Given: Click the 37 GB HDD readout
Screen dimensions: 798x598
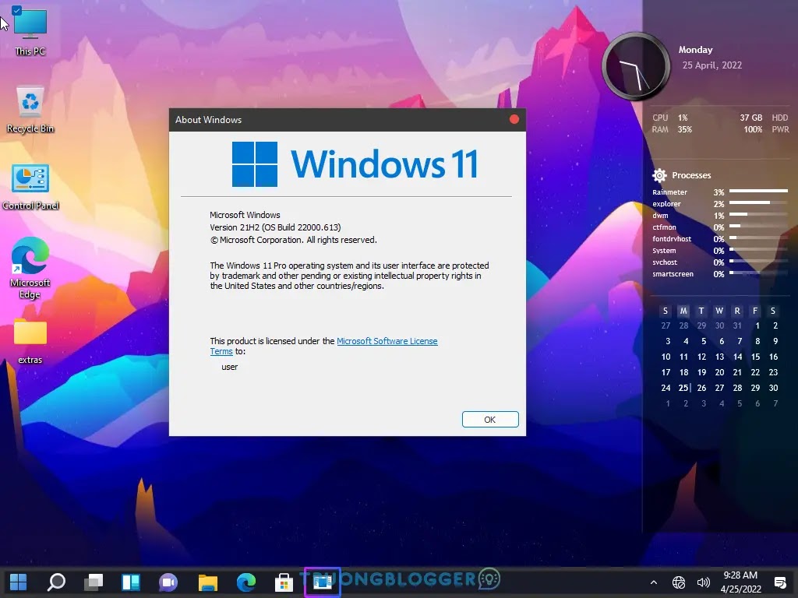Looking at the screenshot, I should (764, 118).
